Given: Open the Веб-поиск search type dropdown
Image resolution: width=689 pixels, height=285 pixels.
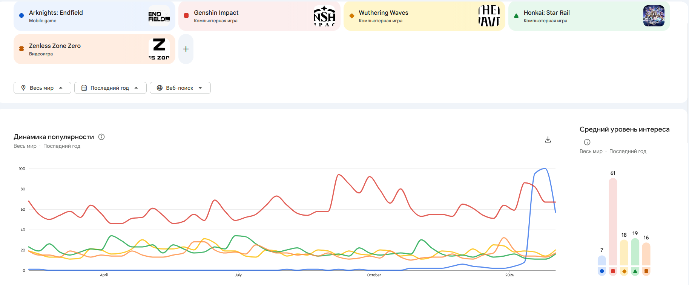Looking at the screenshot, I should pyautogui.click(x=180, y=88).
